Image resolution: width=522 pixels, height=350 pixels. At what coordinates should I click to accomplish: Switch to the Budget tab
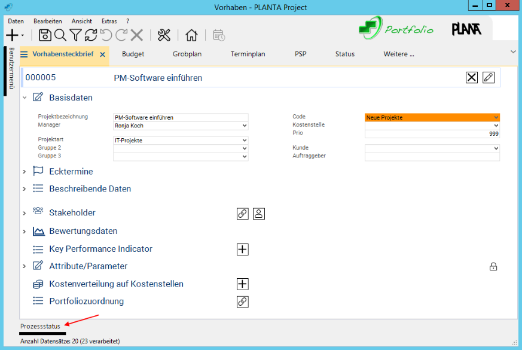pos(133,54)
